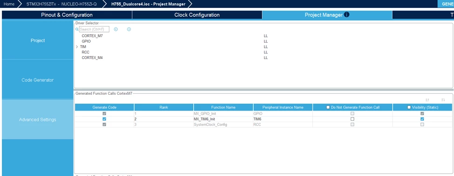Toggle Generate Code for MX_GPIO_Init
The height and width of the screenshot is (176, 454).
pyautogui.click(x=104, y=114)
